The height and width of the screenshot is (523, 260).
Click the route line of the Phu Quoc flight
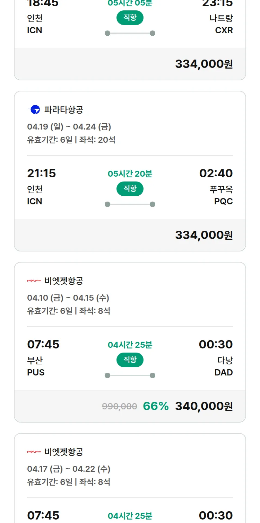click(x=130, y=204)
